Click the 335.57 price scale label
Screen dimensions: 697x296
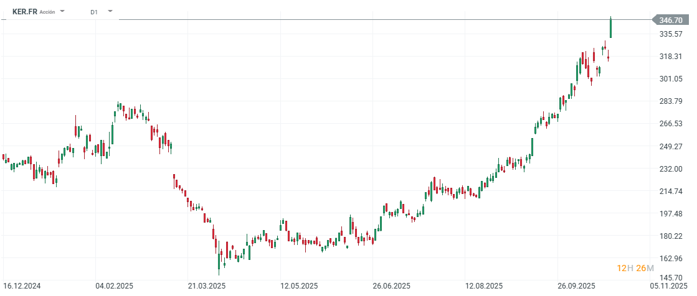click(671, 34)
